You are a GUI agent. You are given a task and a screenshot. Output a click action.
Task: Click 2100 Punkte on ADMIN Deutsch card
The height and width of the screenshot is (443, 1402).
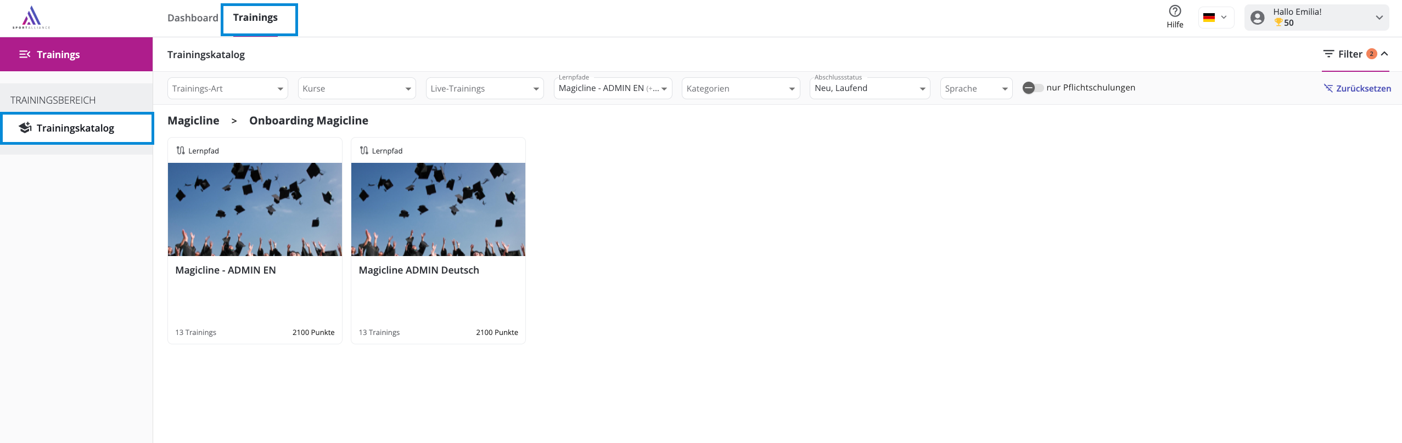click(497, 332)
